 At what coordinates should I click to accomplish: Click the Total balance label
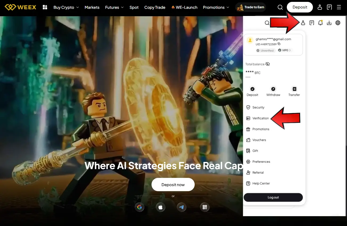[x=255, y=64]
